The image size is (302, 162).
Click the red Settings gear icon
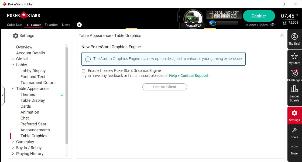click(294, 113)
